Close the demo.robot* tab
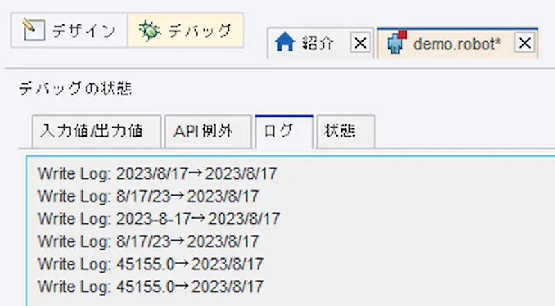555x306 pixels. pos(524,43)
